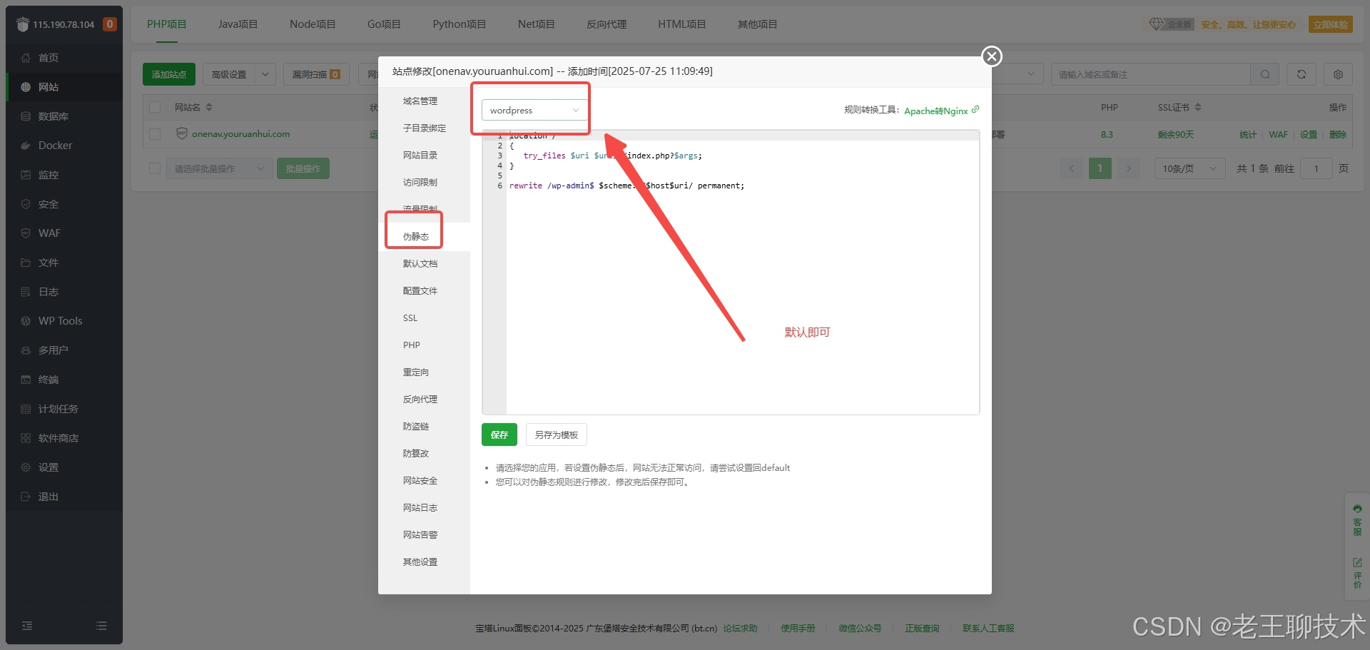Click the 另存为模板 button

pyautogui.click(x=557, y=435)
